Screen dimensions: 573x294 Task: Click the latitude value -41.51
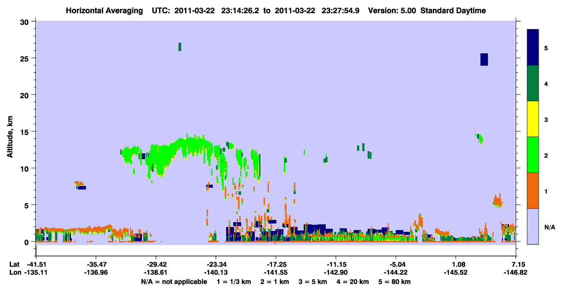pos(36,264)
